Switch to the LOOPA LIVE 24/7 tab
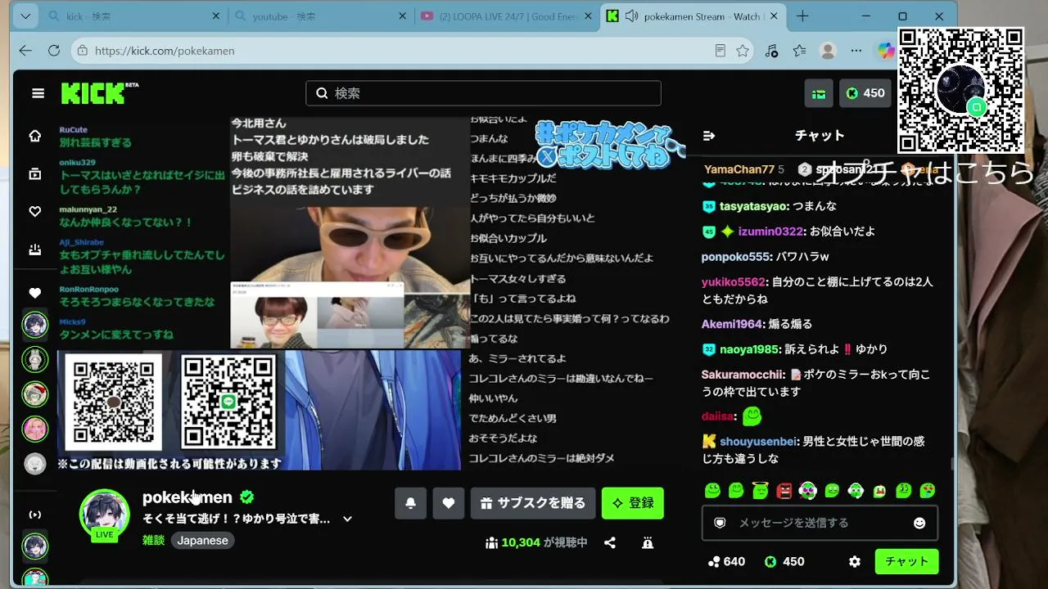 tap(508, 16)
